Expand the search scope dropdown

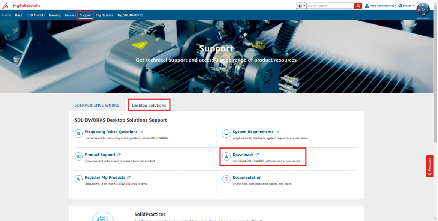tap(301, 6)
